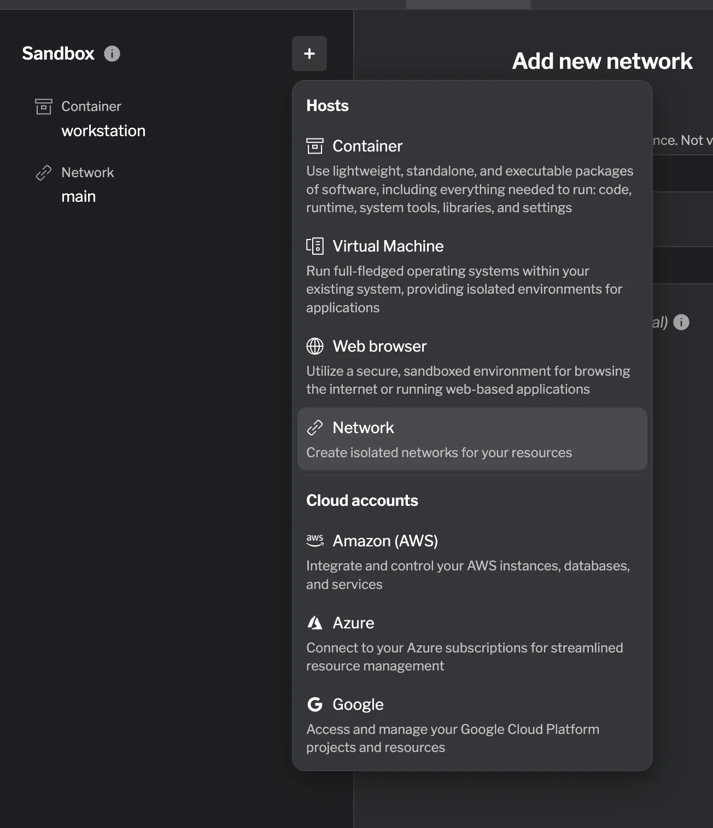This screenshot has width=713, height=828.
Task: Click the info icon beside optional field
Action: [x=681, y=322]
